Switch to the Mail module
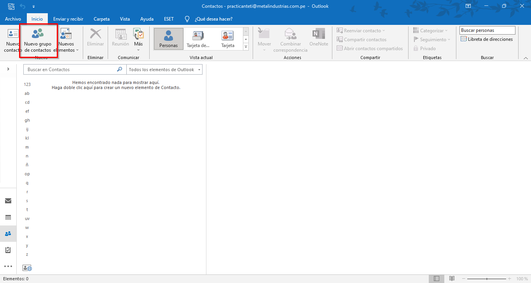The height and width of the screenshot is (283, 531). point(8,201)
